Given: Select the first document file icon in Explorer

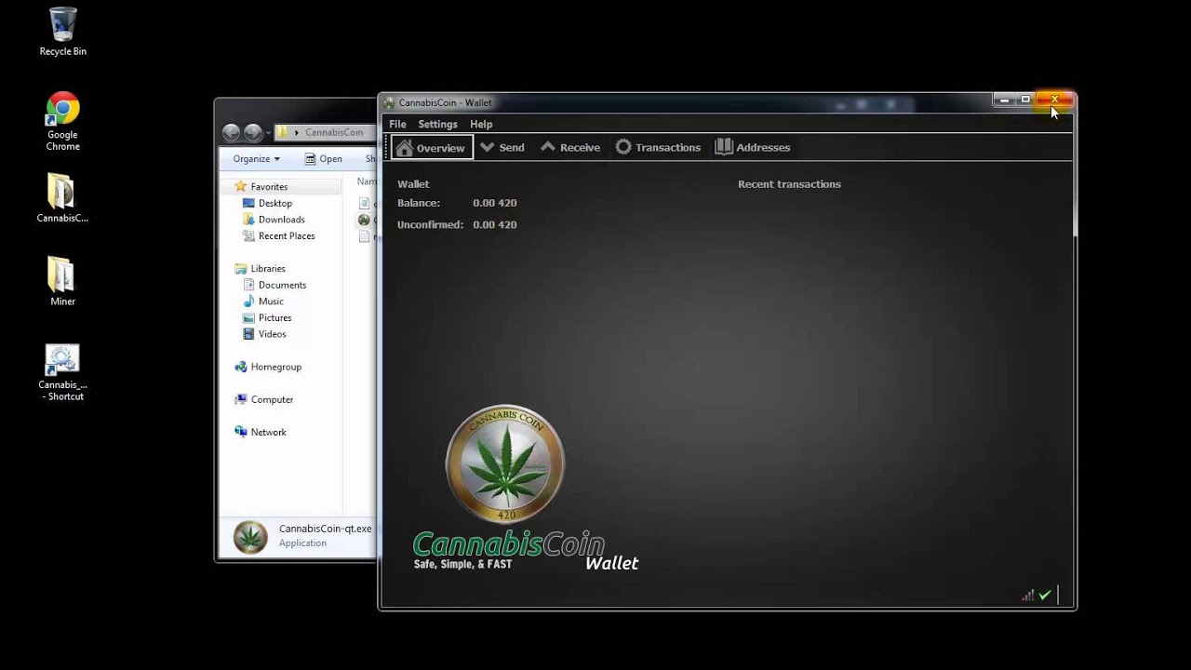Looking at the screenshot, I should pos(365,203).
